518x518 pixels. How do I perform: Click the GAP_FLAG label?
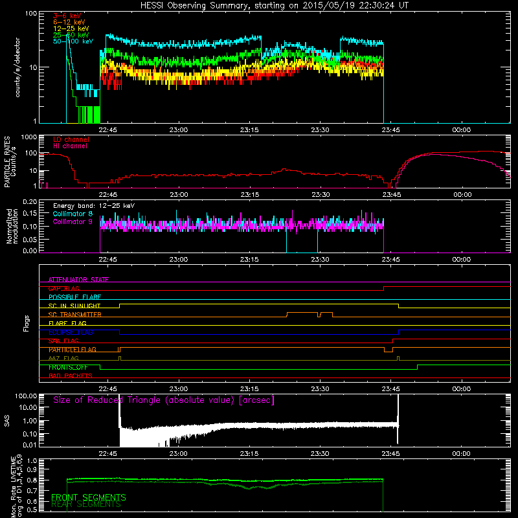63,288
